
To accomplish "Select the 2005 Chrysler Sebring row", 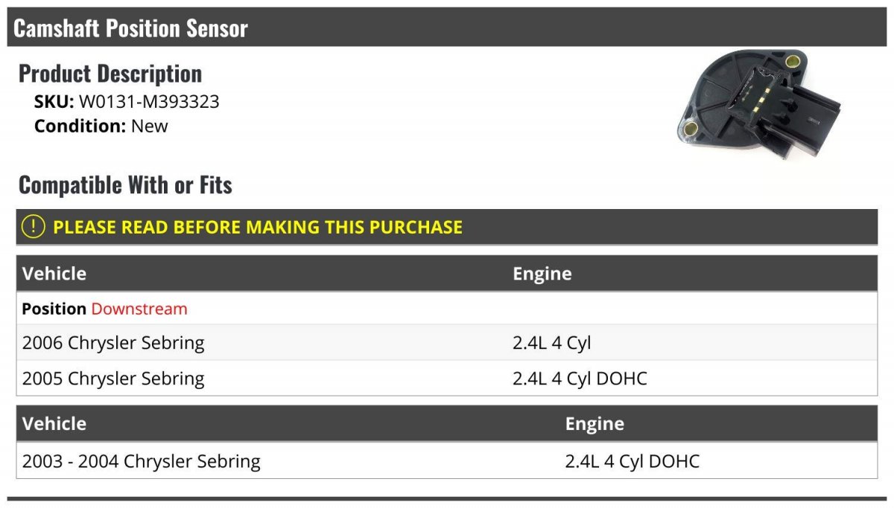I will (447, 379).
